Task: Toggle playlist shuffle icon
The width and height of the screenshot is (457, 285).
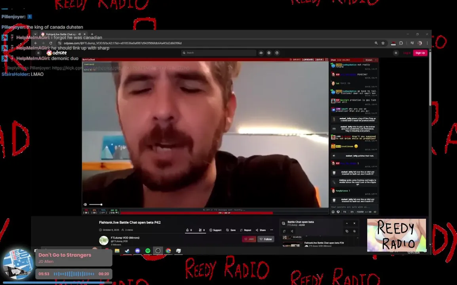Action: coord(292,231)
